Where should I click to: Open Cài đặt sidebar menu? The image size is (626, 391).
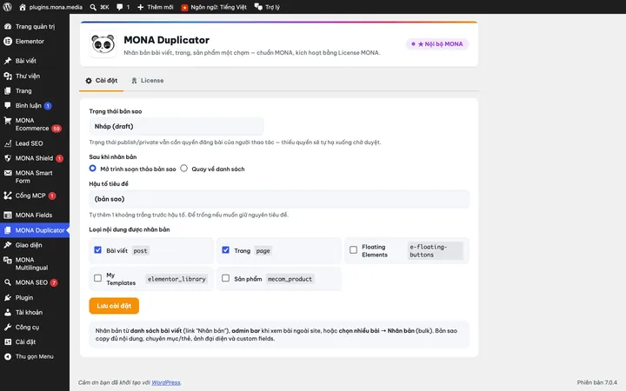35,342
